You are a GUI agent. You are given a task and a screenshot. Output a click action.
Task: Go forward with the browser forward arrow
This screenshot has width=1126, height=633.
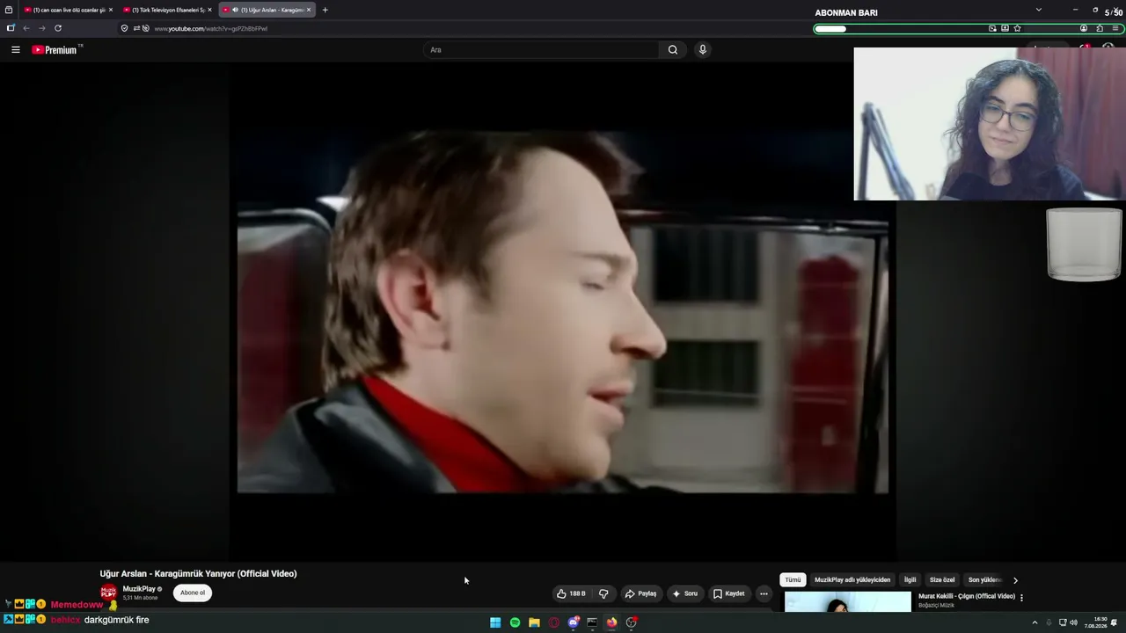tap(41, 28)
